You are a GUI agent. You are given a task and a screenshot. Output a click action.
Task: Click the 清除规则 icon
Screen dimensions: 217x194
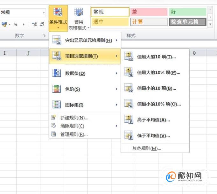pyautogui.click(x=53, y=126)
